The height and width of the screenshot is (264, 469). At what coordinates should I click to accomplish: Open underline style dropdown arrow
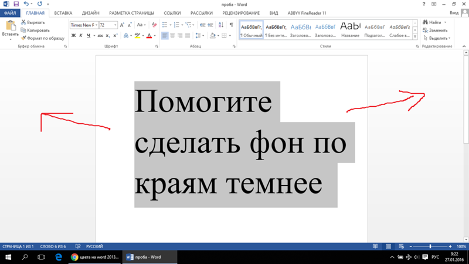[94, 36]
